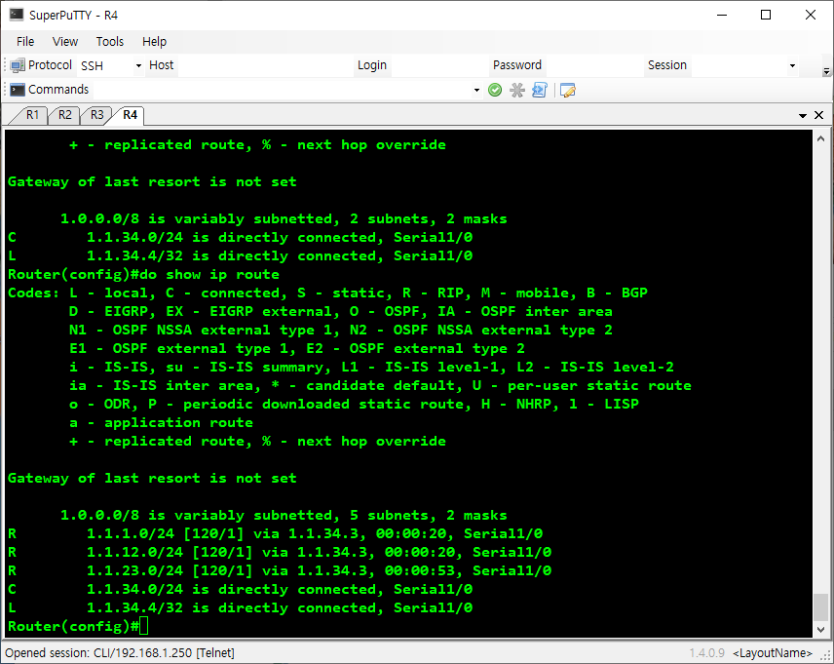The width and height of the screenshot is (834, 664).
Task: Click the Commands terminal icon
Action: tap(18, 90)
